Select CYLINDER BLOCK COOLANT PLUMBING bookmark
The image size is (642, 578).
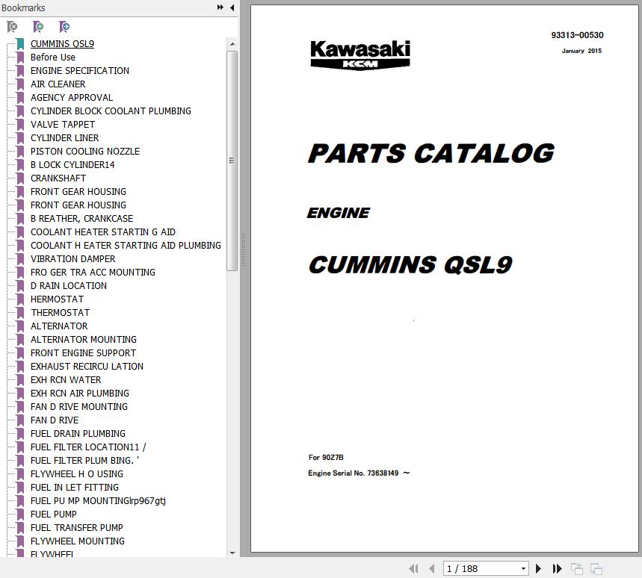pos(111,111)
